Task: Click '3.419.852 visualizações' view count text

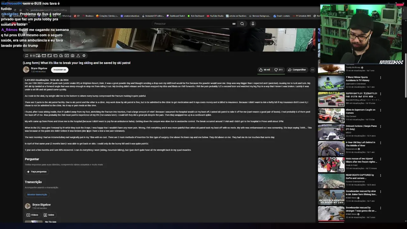Action: [x=37, y=80]
